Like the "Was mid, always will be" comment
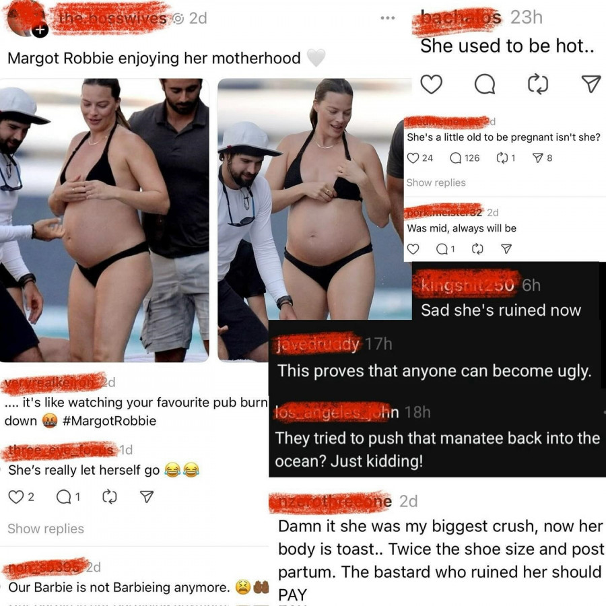 pyautogui.click(x=413, y=249)
